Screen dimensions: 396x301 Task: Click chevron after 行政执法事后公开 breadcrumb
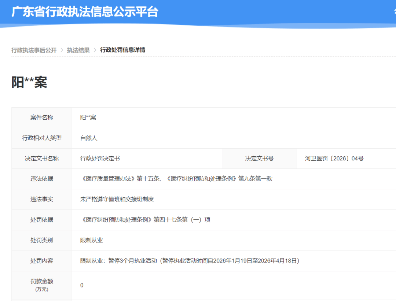point(62,50)
